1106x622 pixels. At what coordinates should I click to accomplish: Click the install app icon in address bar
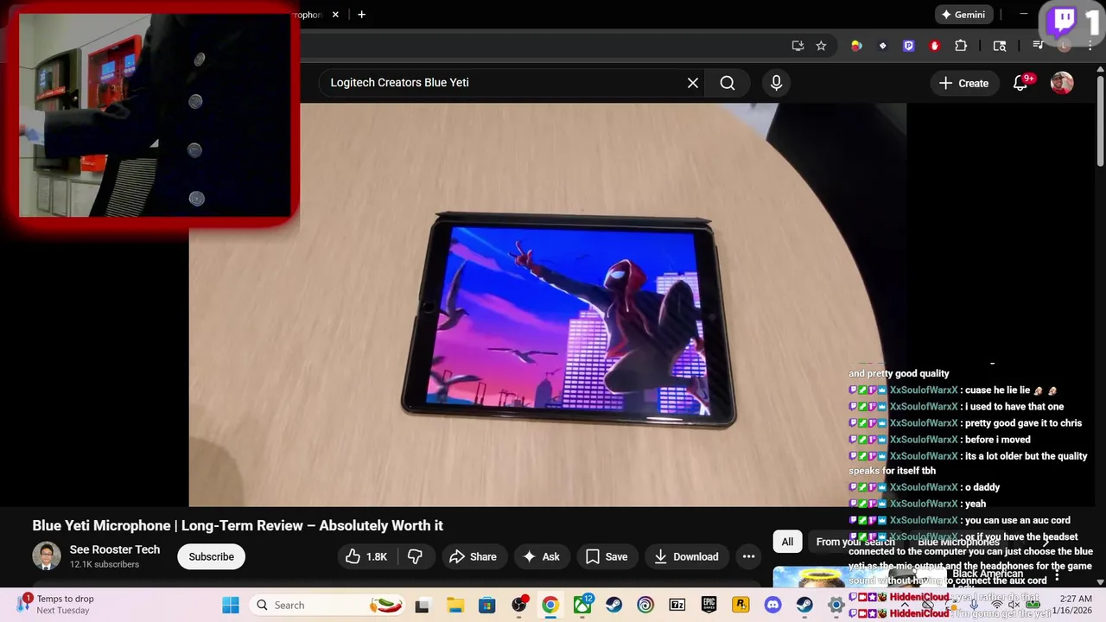tap(798, 46)
